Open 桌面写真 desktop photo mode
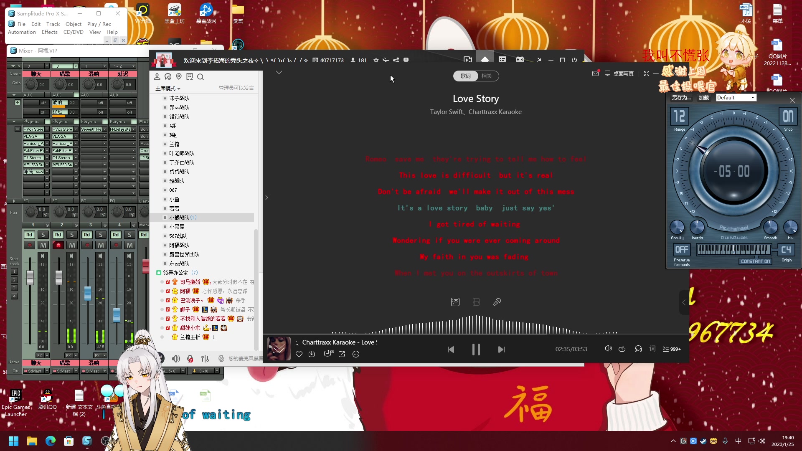This screenshot has height=451, width=802. tap(619, 73)
